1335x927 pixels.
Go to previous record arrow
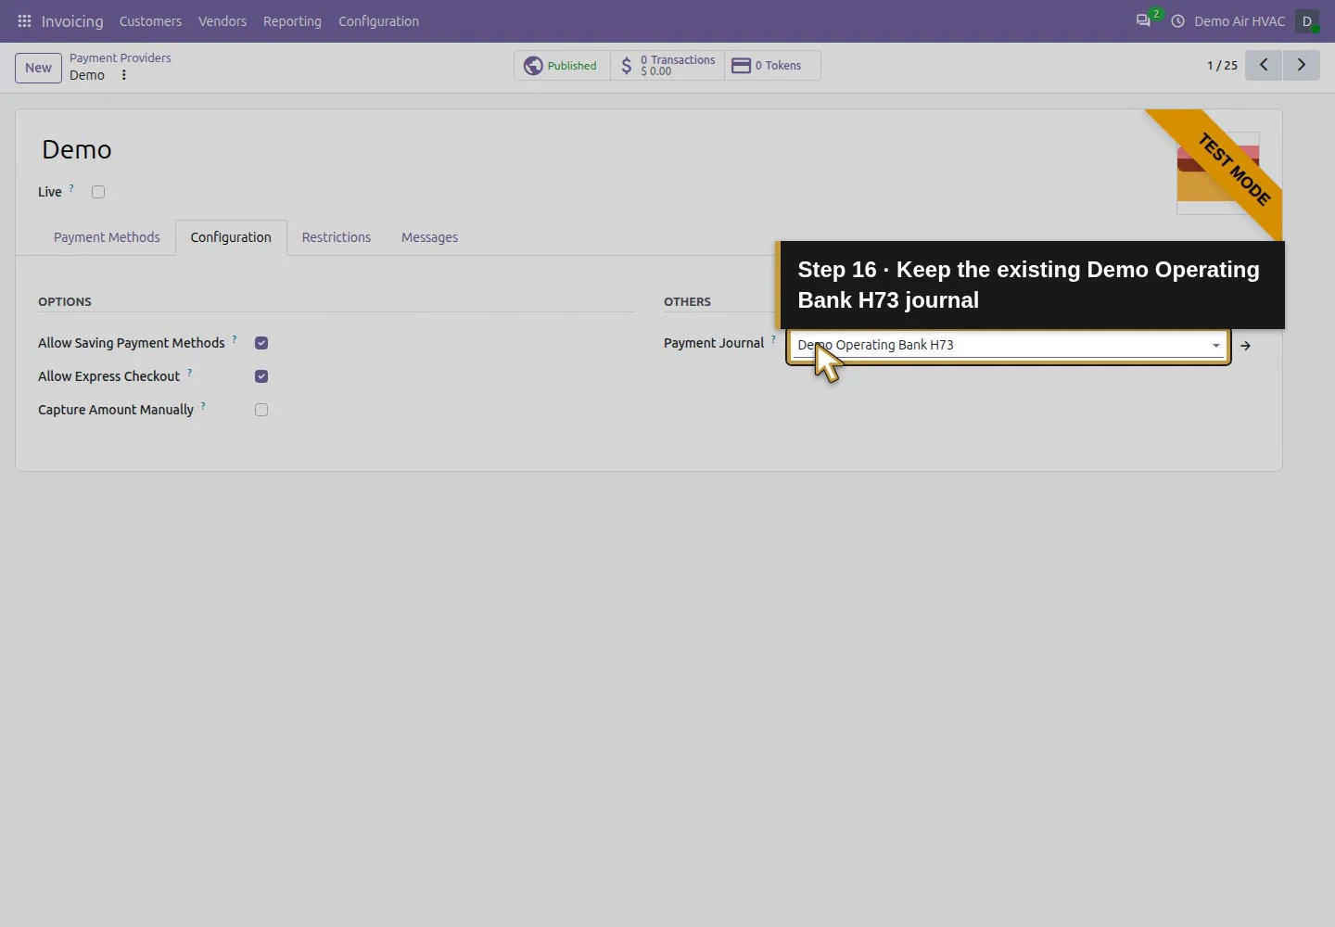1264,65
